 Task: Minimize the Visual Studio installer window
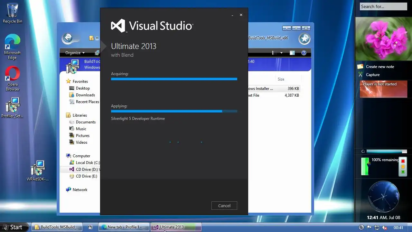coord(232,15)
